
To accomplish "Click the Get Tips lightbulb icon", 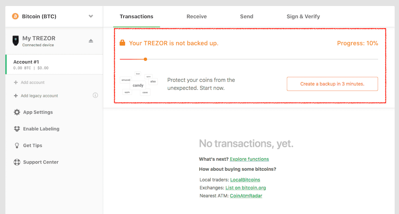I will [17, 145].
